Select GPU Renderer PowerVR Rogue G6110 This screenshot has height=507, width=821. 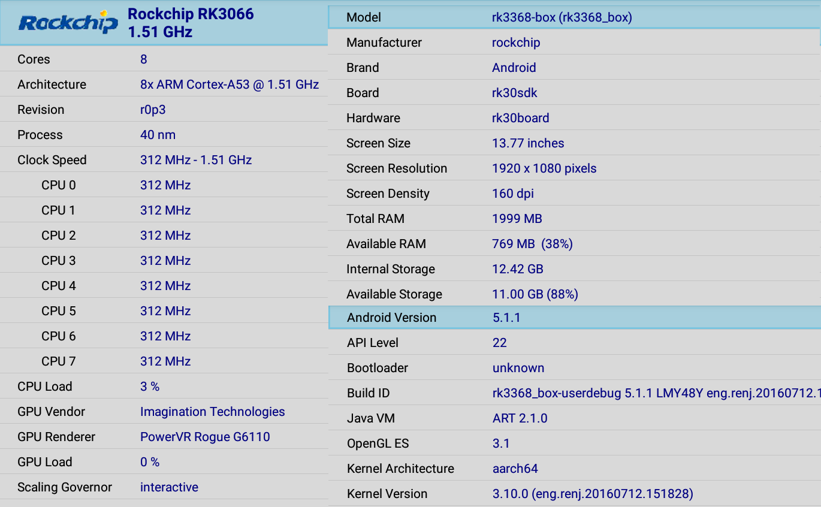205,437
